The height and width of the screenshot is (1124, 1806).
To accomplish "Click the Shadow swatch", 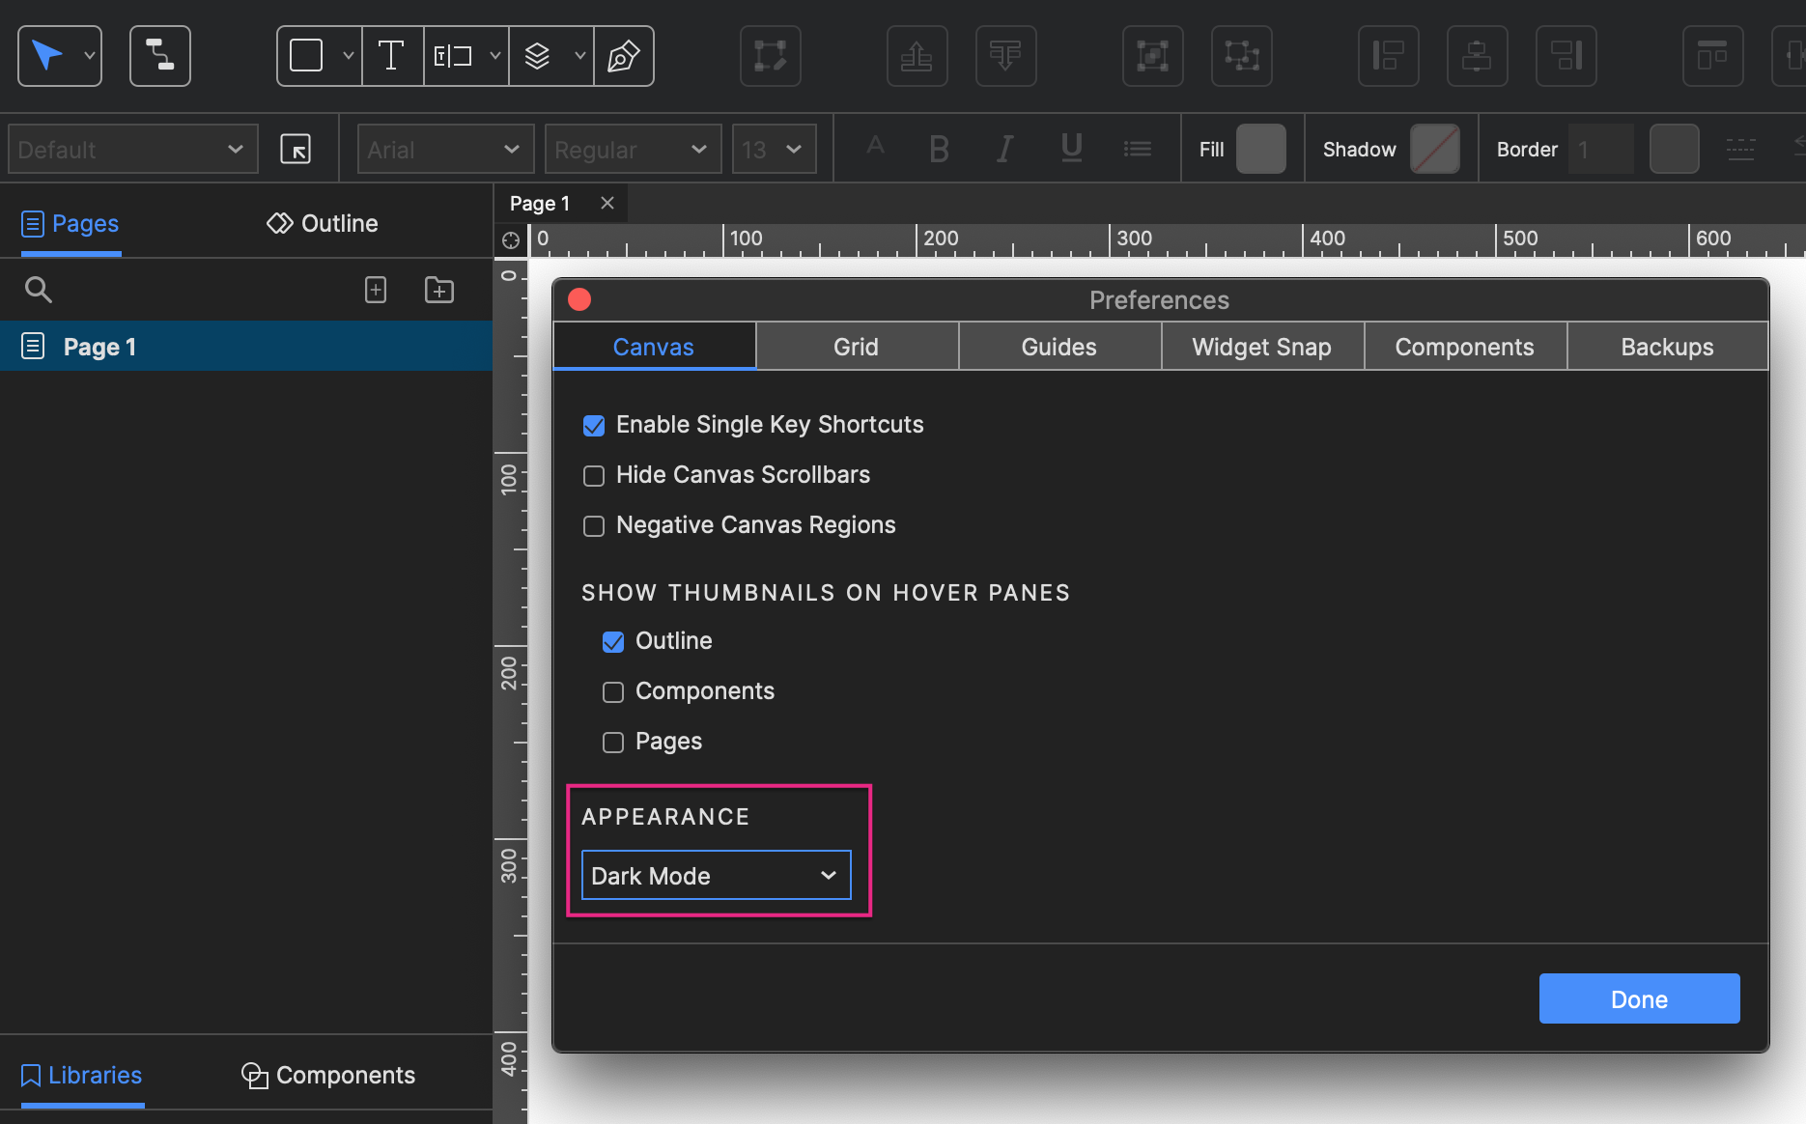I will [1435, 150].
